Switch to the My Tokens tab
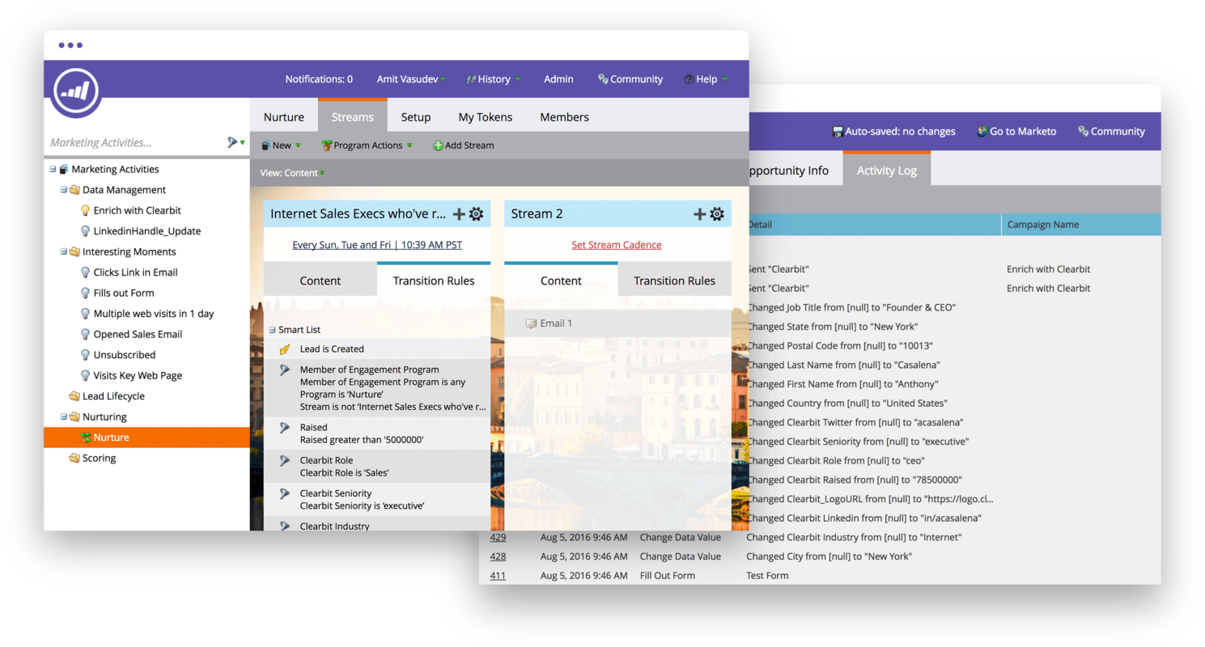 point(485,116)
